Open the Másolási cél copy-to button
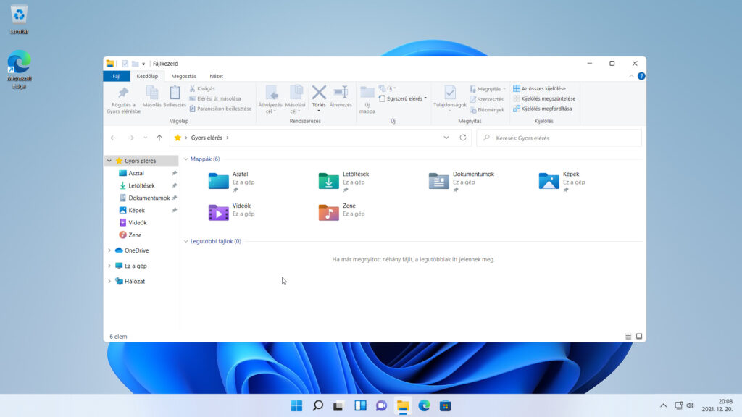This screenshot has height=417, width=742. coord(296,99)
